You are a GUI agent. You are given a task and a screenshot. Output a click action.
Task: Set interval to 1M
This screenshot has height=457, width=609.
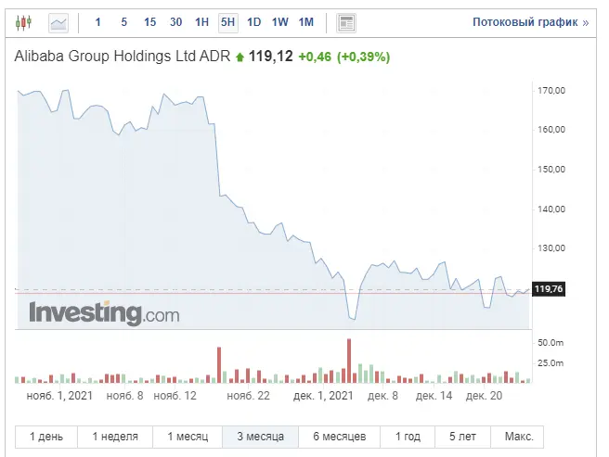click(306, 22)
